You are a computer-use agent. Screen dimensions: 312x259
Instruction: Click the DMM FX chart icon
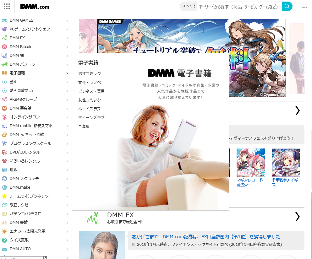[4, 38]
